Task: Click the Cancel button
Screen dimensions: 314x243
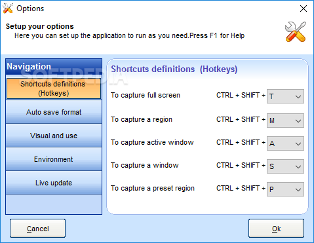Action: (x=37, y=229)
